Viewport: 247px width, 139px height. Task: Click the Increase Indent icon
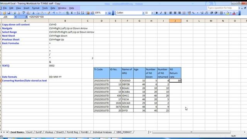(x=216, y=13)
